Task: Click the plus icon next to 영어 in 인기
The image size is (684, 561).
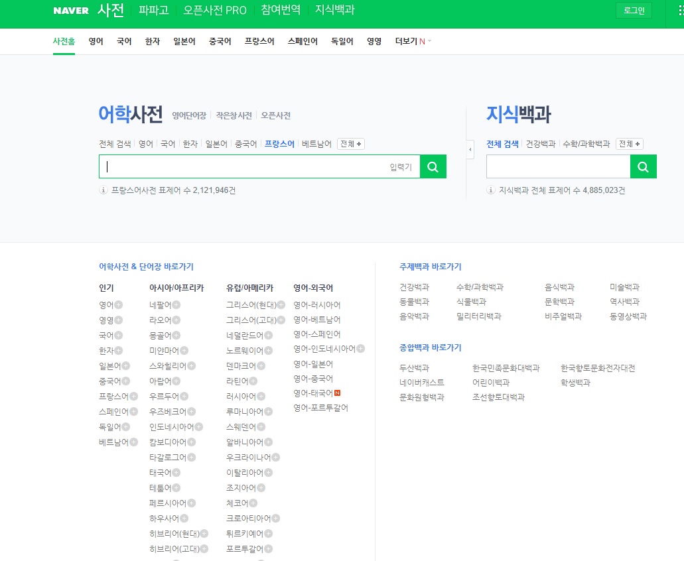Action: point(119,304)
